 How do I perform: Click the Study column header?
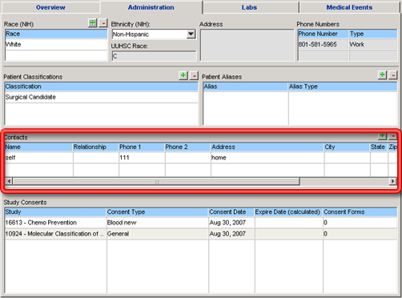click(x=55, y=212)
